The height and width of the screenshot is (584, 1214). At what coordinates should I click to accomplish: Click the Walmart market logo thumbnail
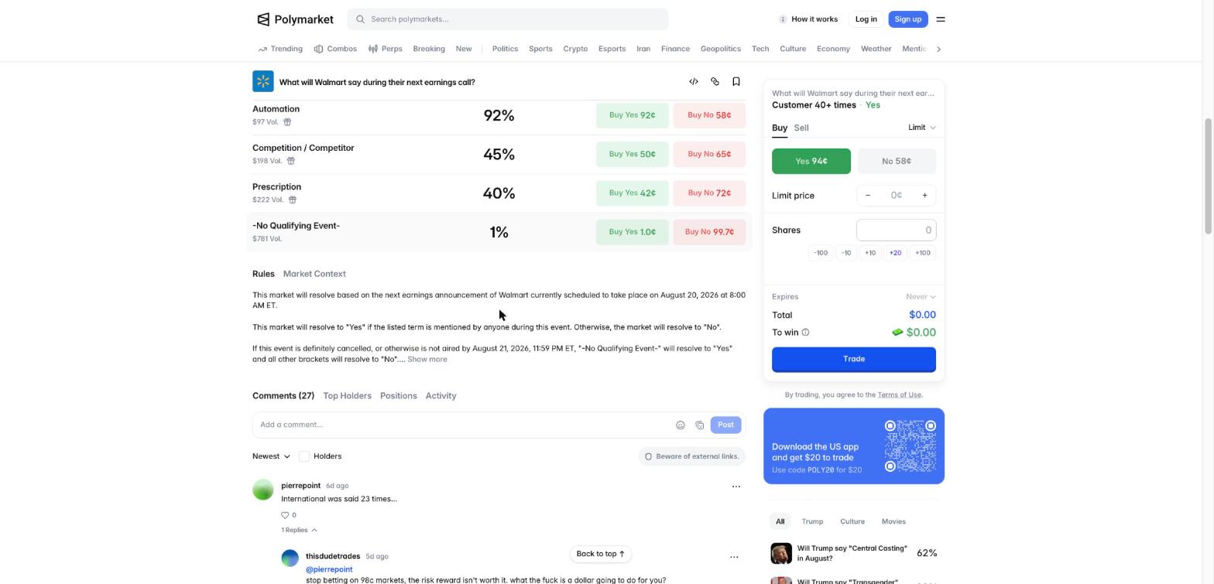(263, 81)
